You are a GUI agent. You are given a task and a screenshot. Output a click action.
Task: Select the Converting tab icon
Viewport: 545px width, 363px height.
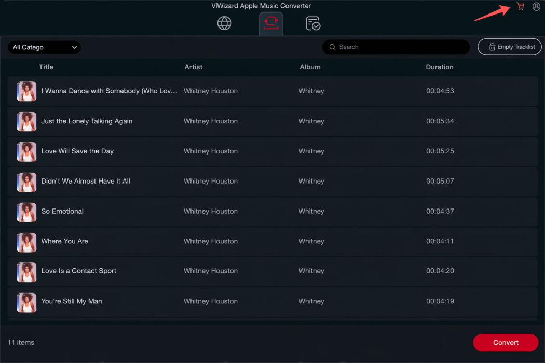[x=271, y=23]
